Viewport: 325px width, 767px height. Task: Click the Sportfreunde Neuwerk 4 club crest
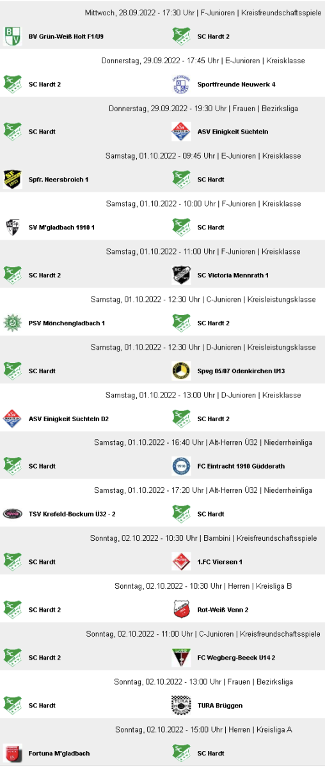click(x=182, y=84)
